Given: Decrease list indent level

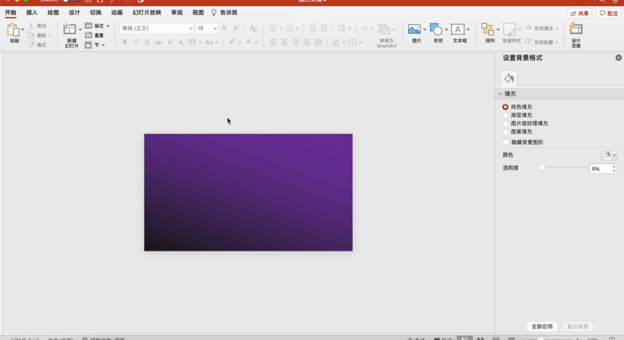Looking at the screenshot, I should (x=313, y=28).
